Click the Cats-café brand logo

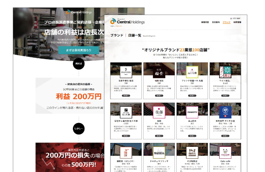pos(225,153)
